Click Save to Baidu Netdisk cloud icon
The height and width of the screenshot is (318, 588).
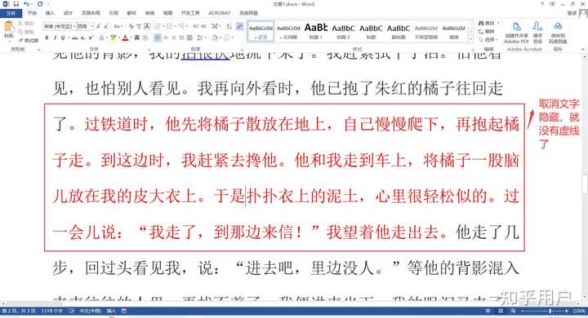[x=558, y=27]
